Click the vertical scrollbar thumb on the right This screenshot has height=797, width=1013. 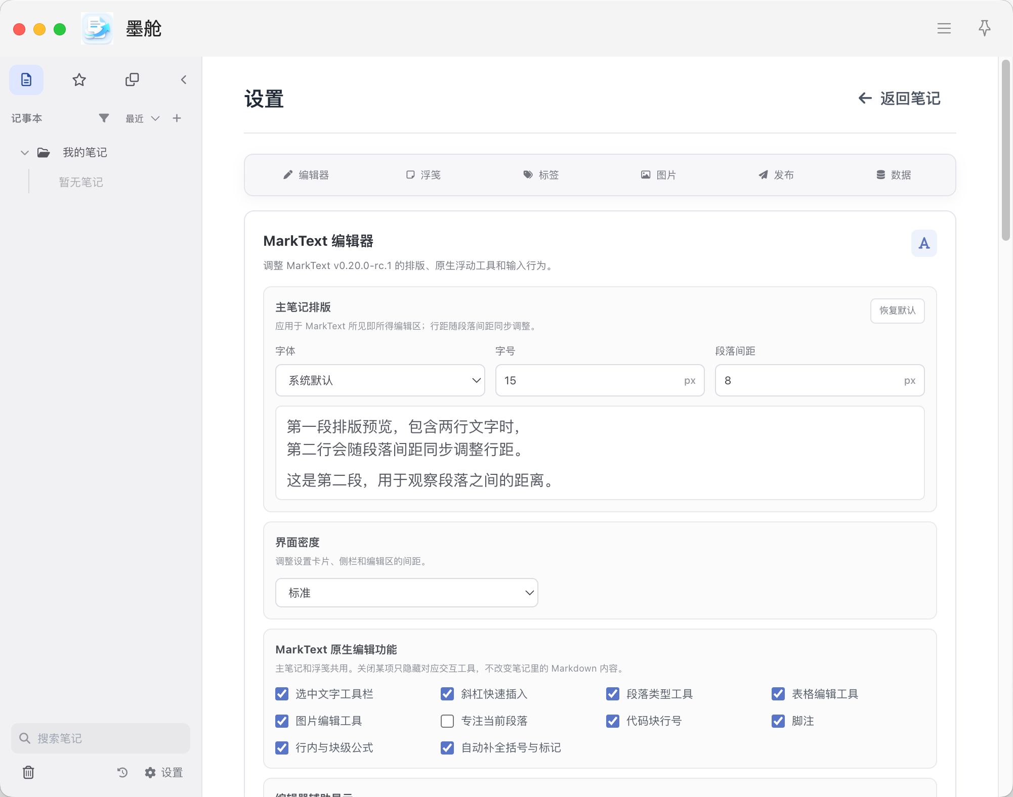click(x=1006, y=150)
